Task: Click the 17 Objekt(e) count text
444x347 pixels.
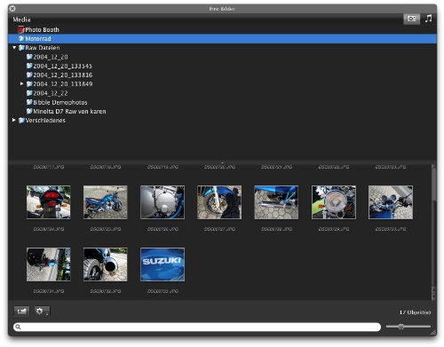Action: [415, 312]
